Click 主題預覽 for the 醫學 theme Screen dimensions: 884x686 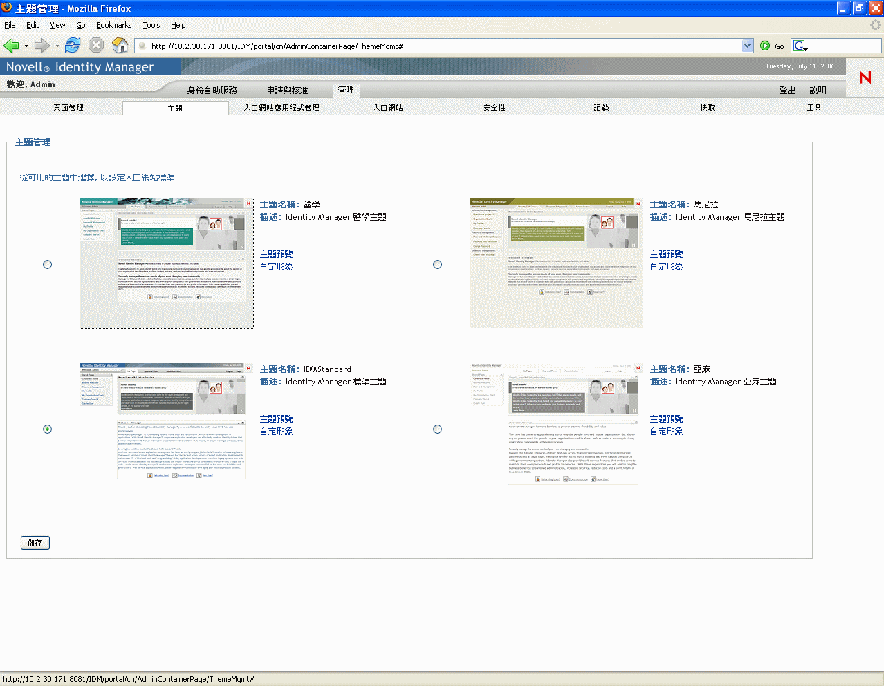(276, 254)
